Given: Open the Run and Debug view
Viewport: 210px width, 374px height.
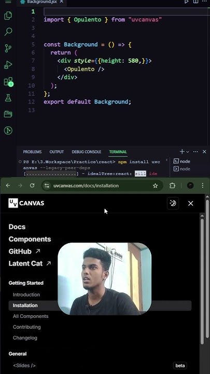Looking at the screenshot, I should coord(8,65).
